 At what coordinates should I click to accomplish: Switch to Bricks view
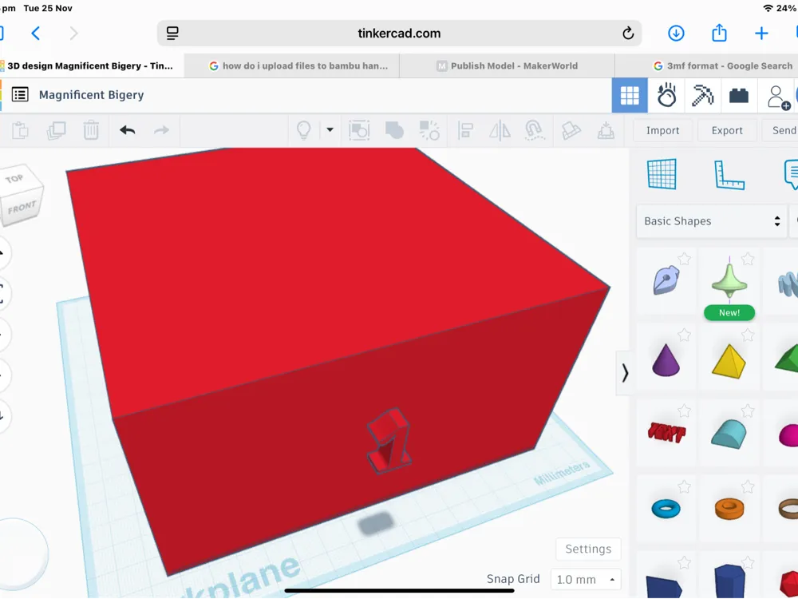738,95
